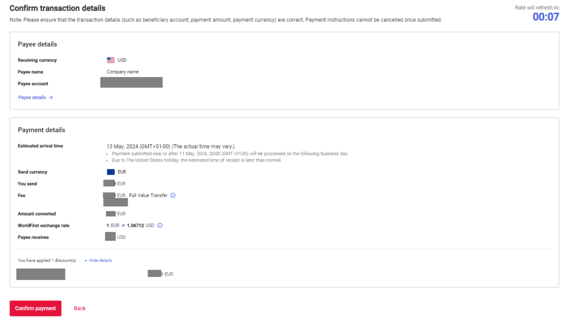Collapse the discount section via Hide details
The width and height of the screenshot is (571, 317).
pyautogui.click(x=100, y=261)
